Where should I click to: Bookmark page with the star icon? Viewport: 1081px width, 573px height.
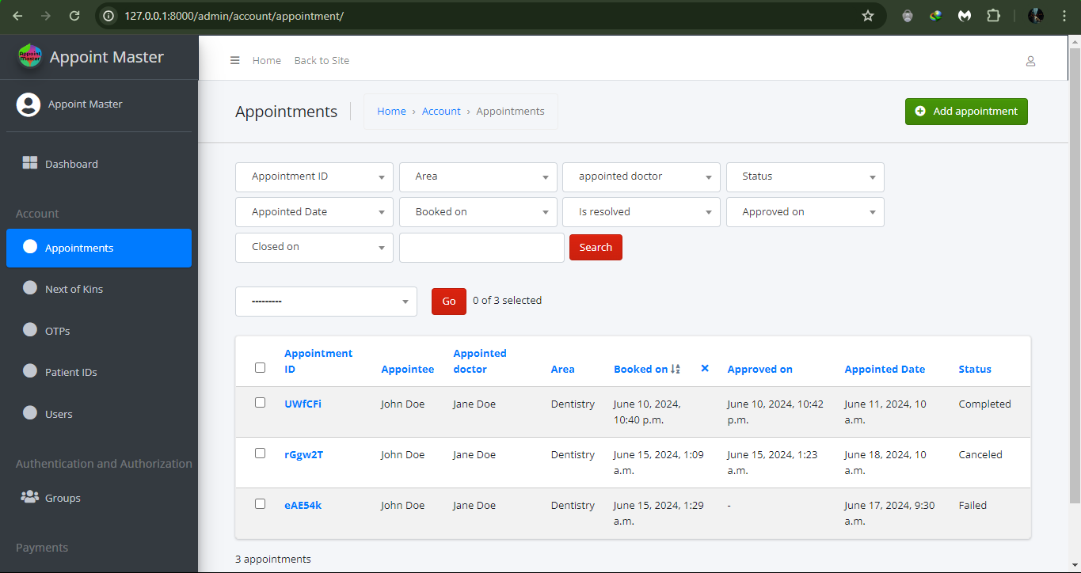click(x=868, y=16)
